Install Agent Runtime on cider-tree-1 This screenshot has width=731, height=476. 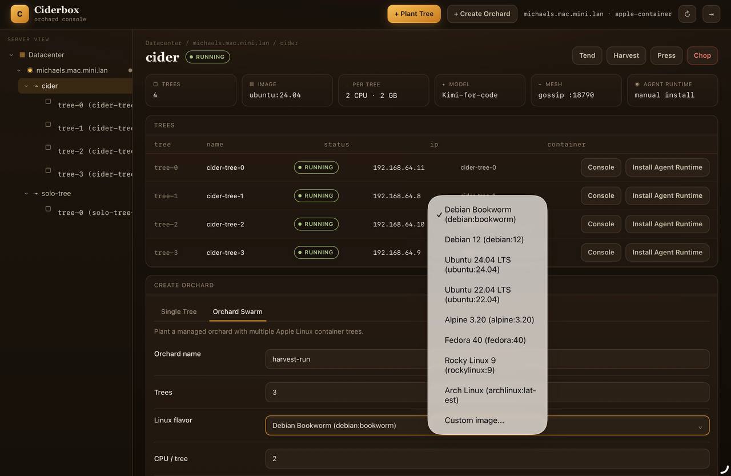[668, 195]
